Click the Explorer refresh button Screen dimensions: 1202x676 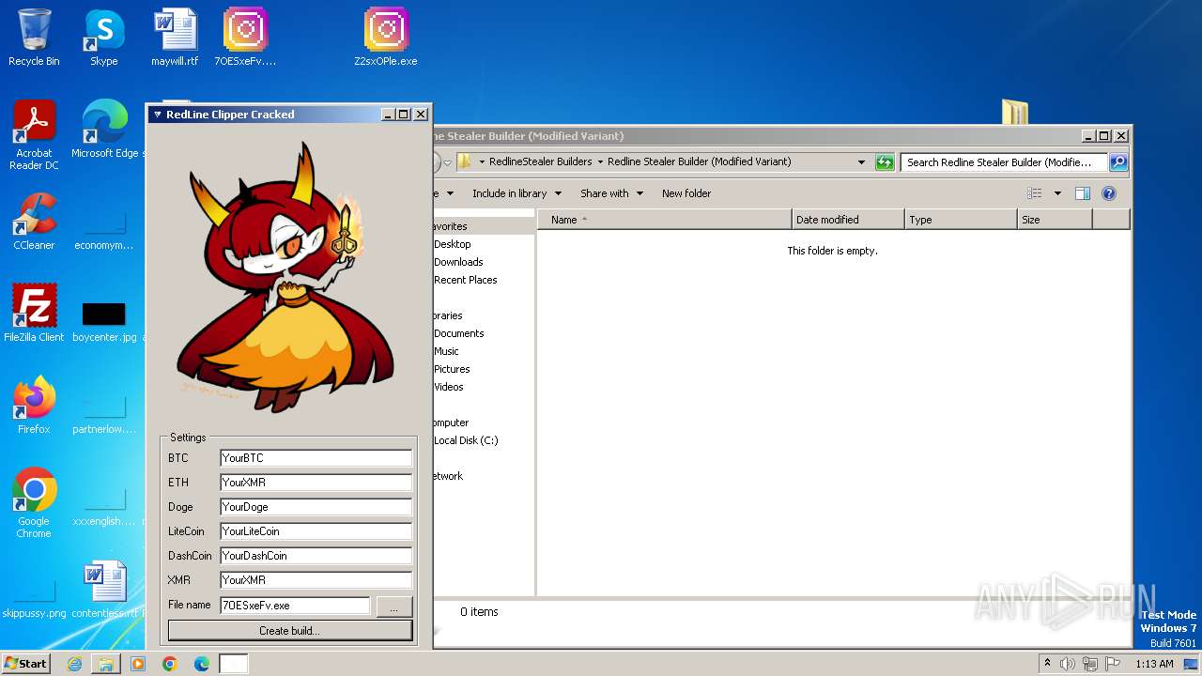tap(885, 162)
